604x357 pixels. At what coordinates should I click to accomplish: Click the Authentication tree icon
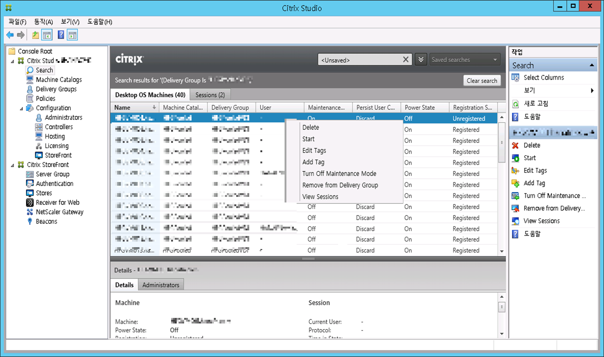[30, 184]
